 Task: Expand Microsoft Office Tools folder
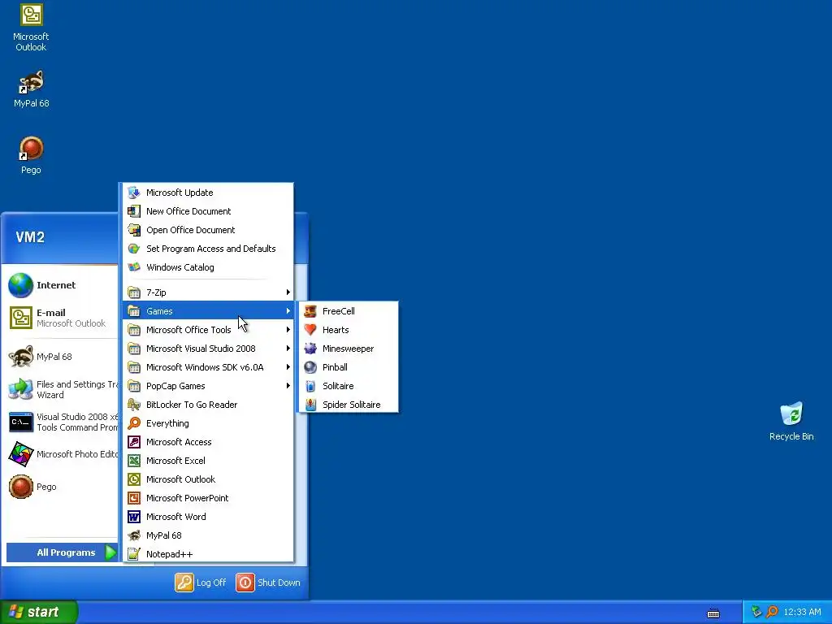tap(208, 330)
